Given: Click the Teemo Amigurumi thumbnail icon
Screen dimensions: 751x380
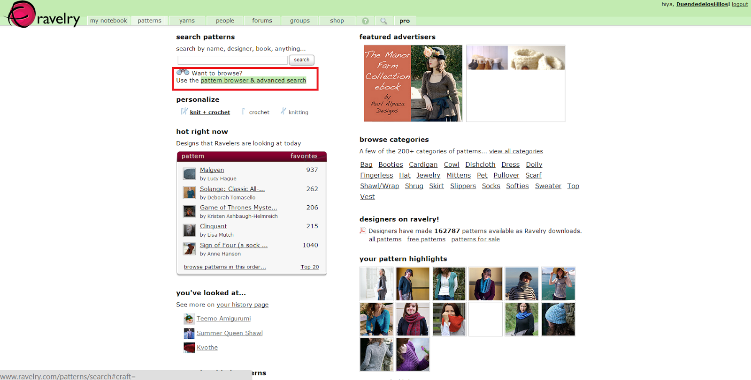Looking at the screenshot, I should tap(189, 319).
